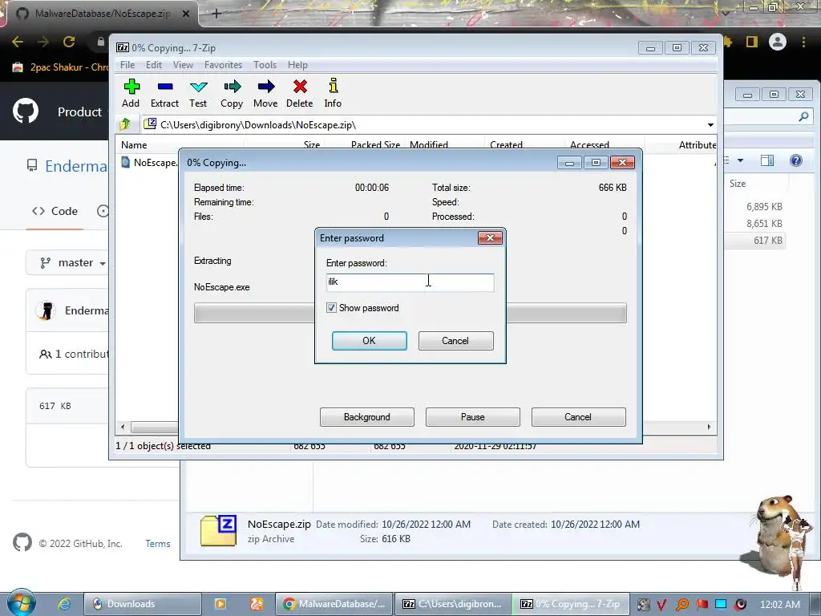Click the Move toolbar icon

click(x=266, y=87)
